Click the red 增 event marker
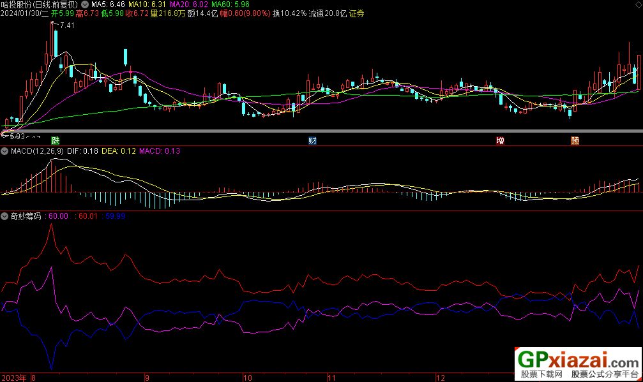 coord(501,141)
